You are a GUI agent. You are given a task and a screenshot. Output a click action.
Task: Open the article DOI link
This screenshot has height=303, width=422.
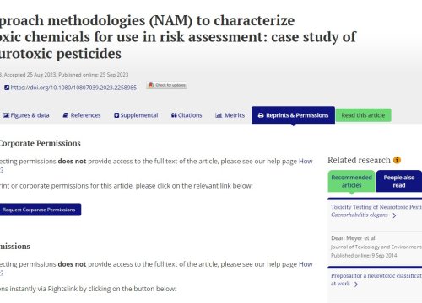[73, 88]
